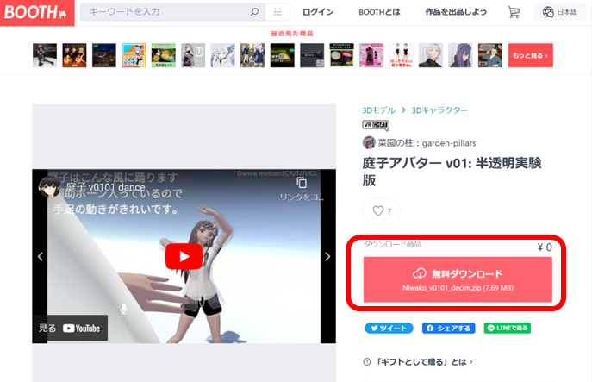Screen dimensions: 592x382
Task: Open the 3Dキャラクター category link
Action: [439, 110]
